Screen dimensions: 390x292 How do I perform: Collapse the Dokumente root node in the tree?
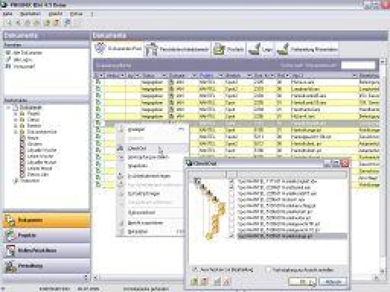(9, 107)
